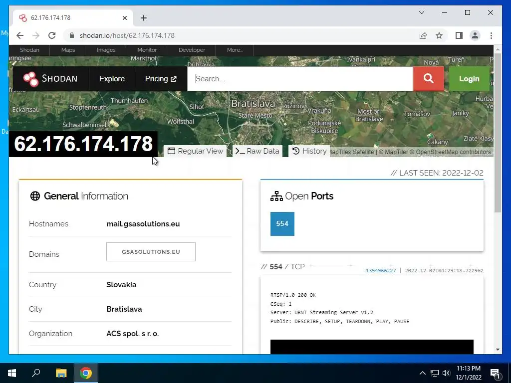The image size is (511, 383).
Task: Click network icon in system tray
Action: pyautogui.click(x=435, y=373)
